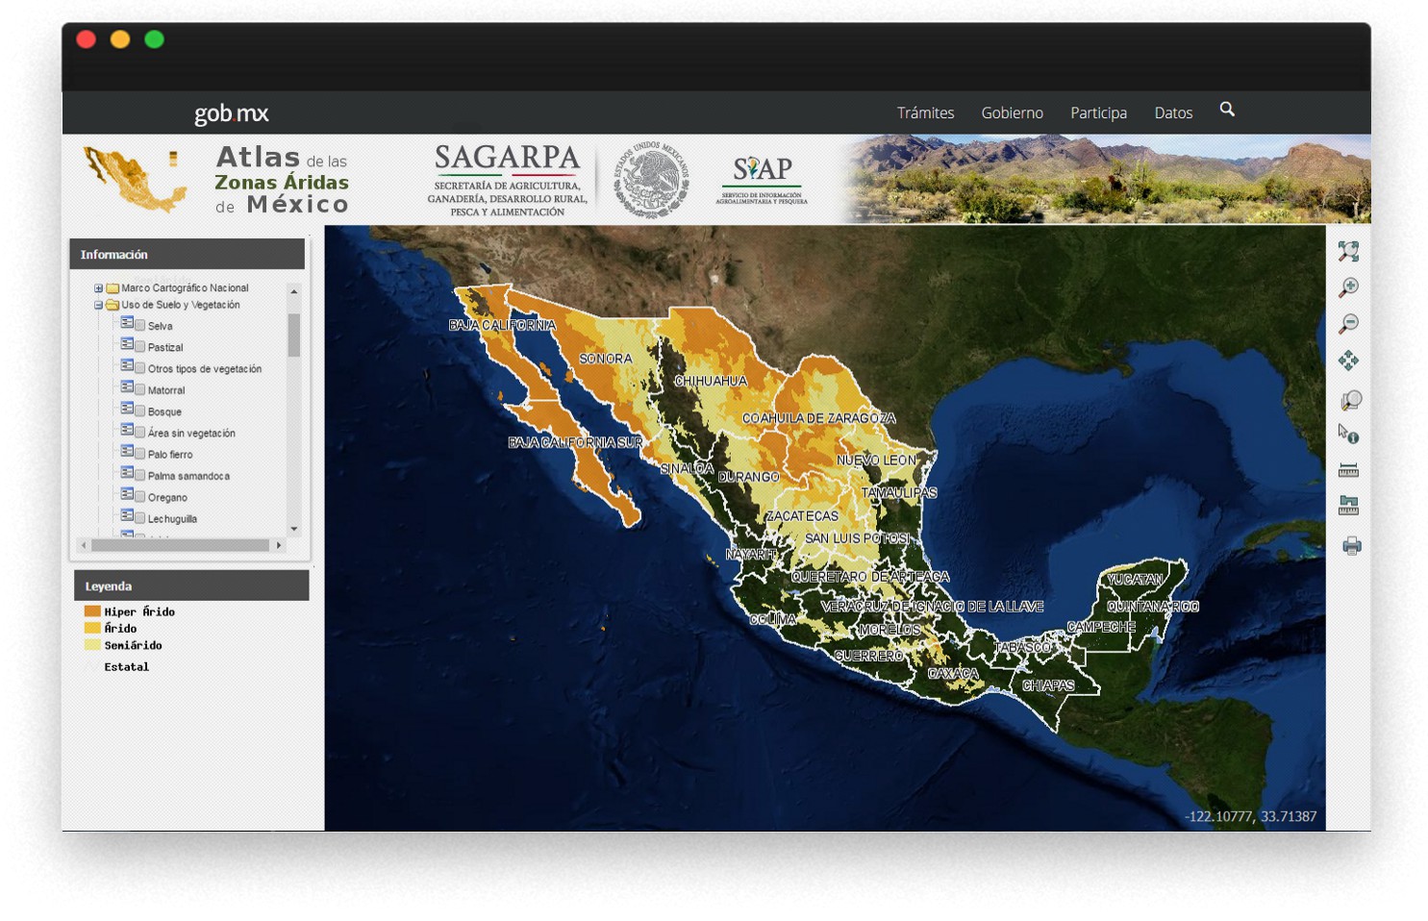Click the Hiper Árido orange legend swatch
The image size is (1428, 921).
tap(92, 611)
